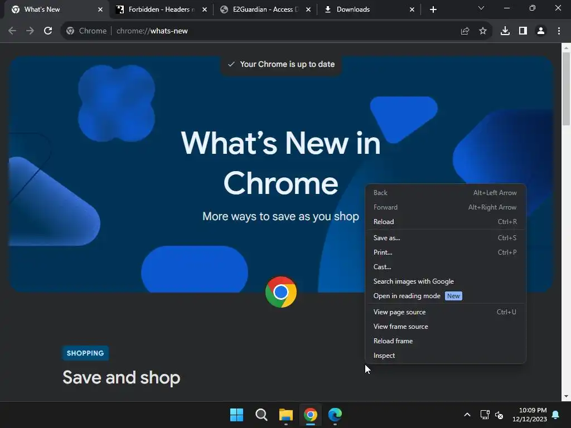
Task: Open Windows taskbar search
Action: [262, 415]
